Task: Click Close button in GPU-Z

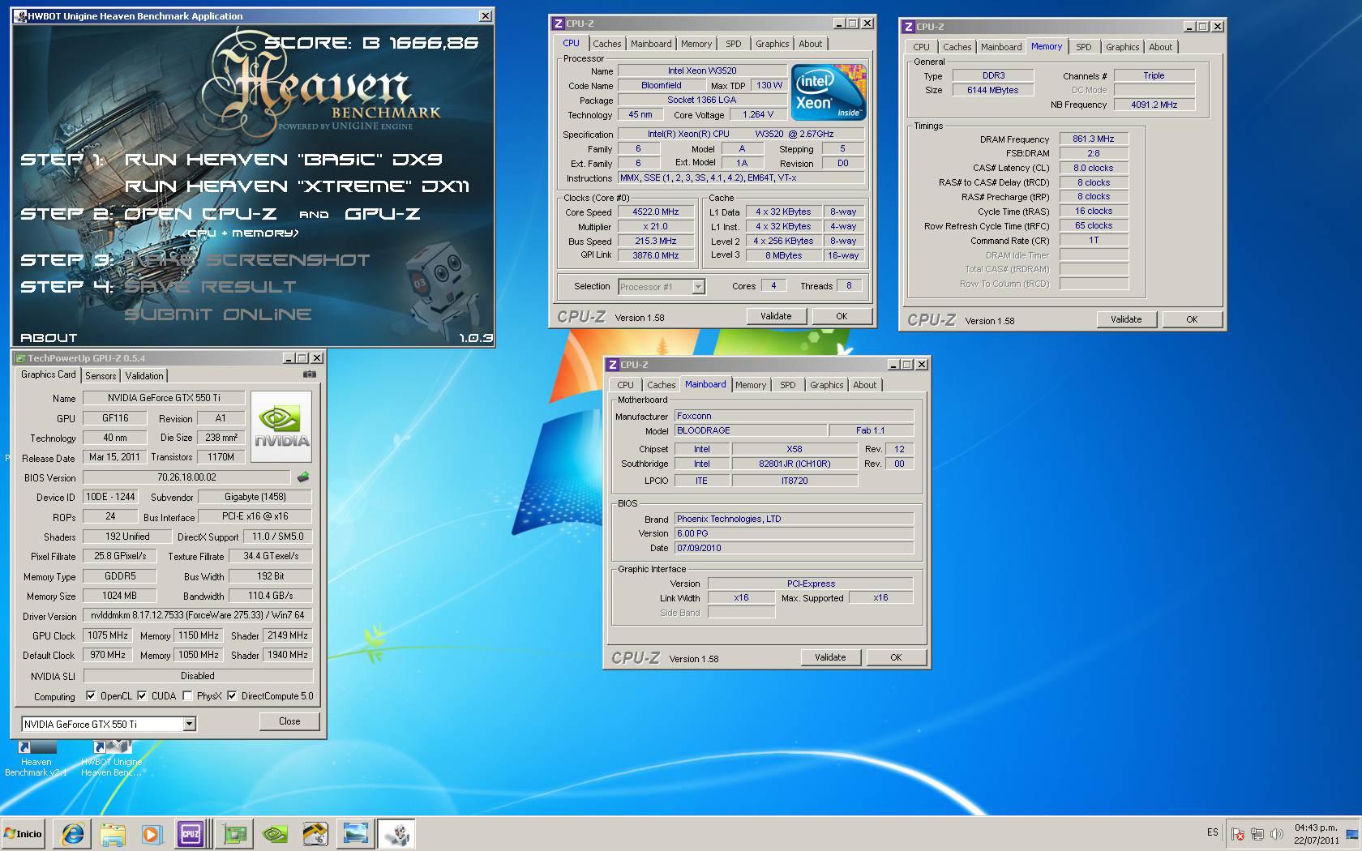Action: tap(289, 721)
